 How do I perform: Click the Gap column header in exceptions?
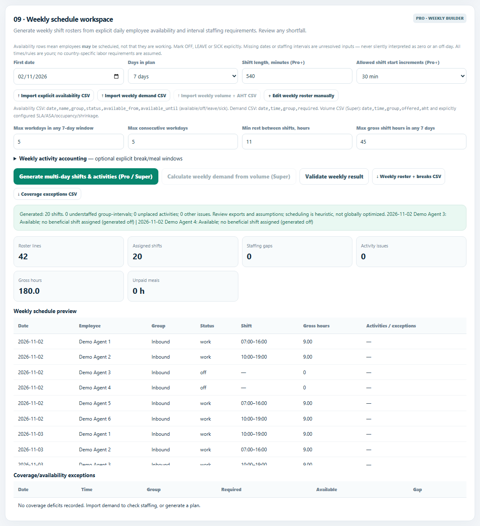coord(417,489)
